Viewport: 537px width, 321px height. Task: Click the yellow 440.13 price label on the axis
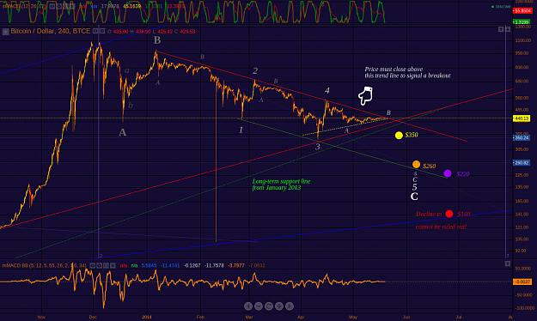(x=522, y=118)
